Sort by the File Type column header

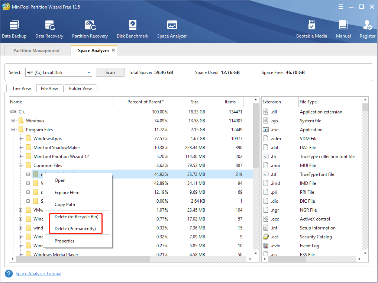pos(330,102)
